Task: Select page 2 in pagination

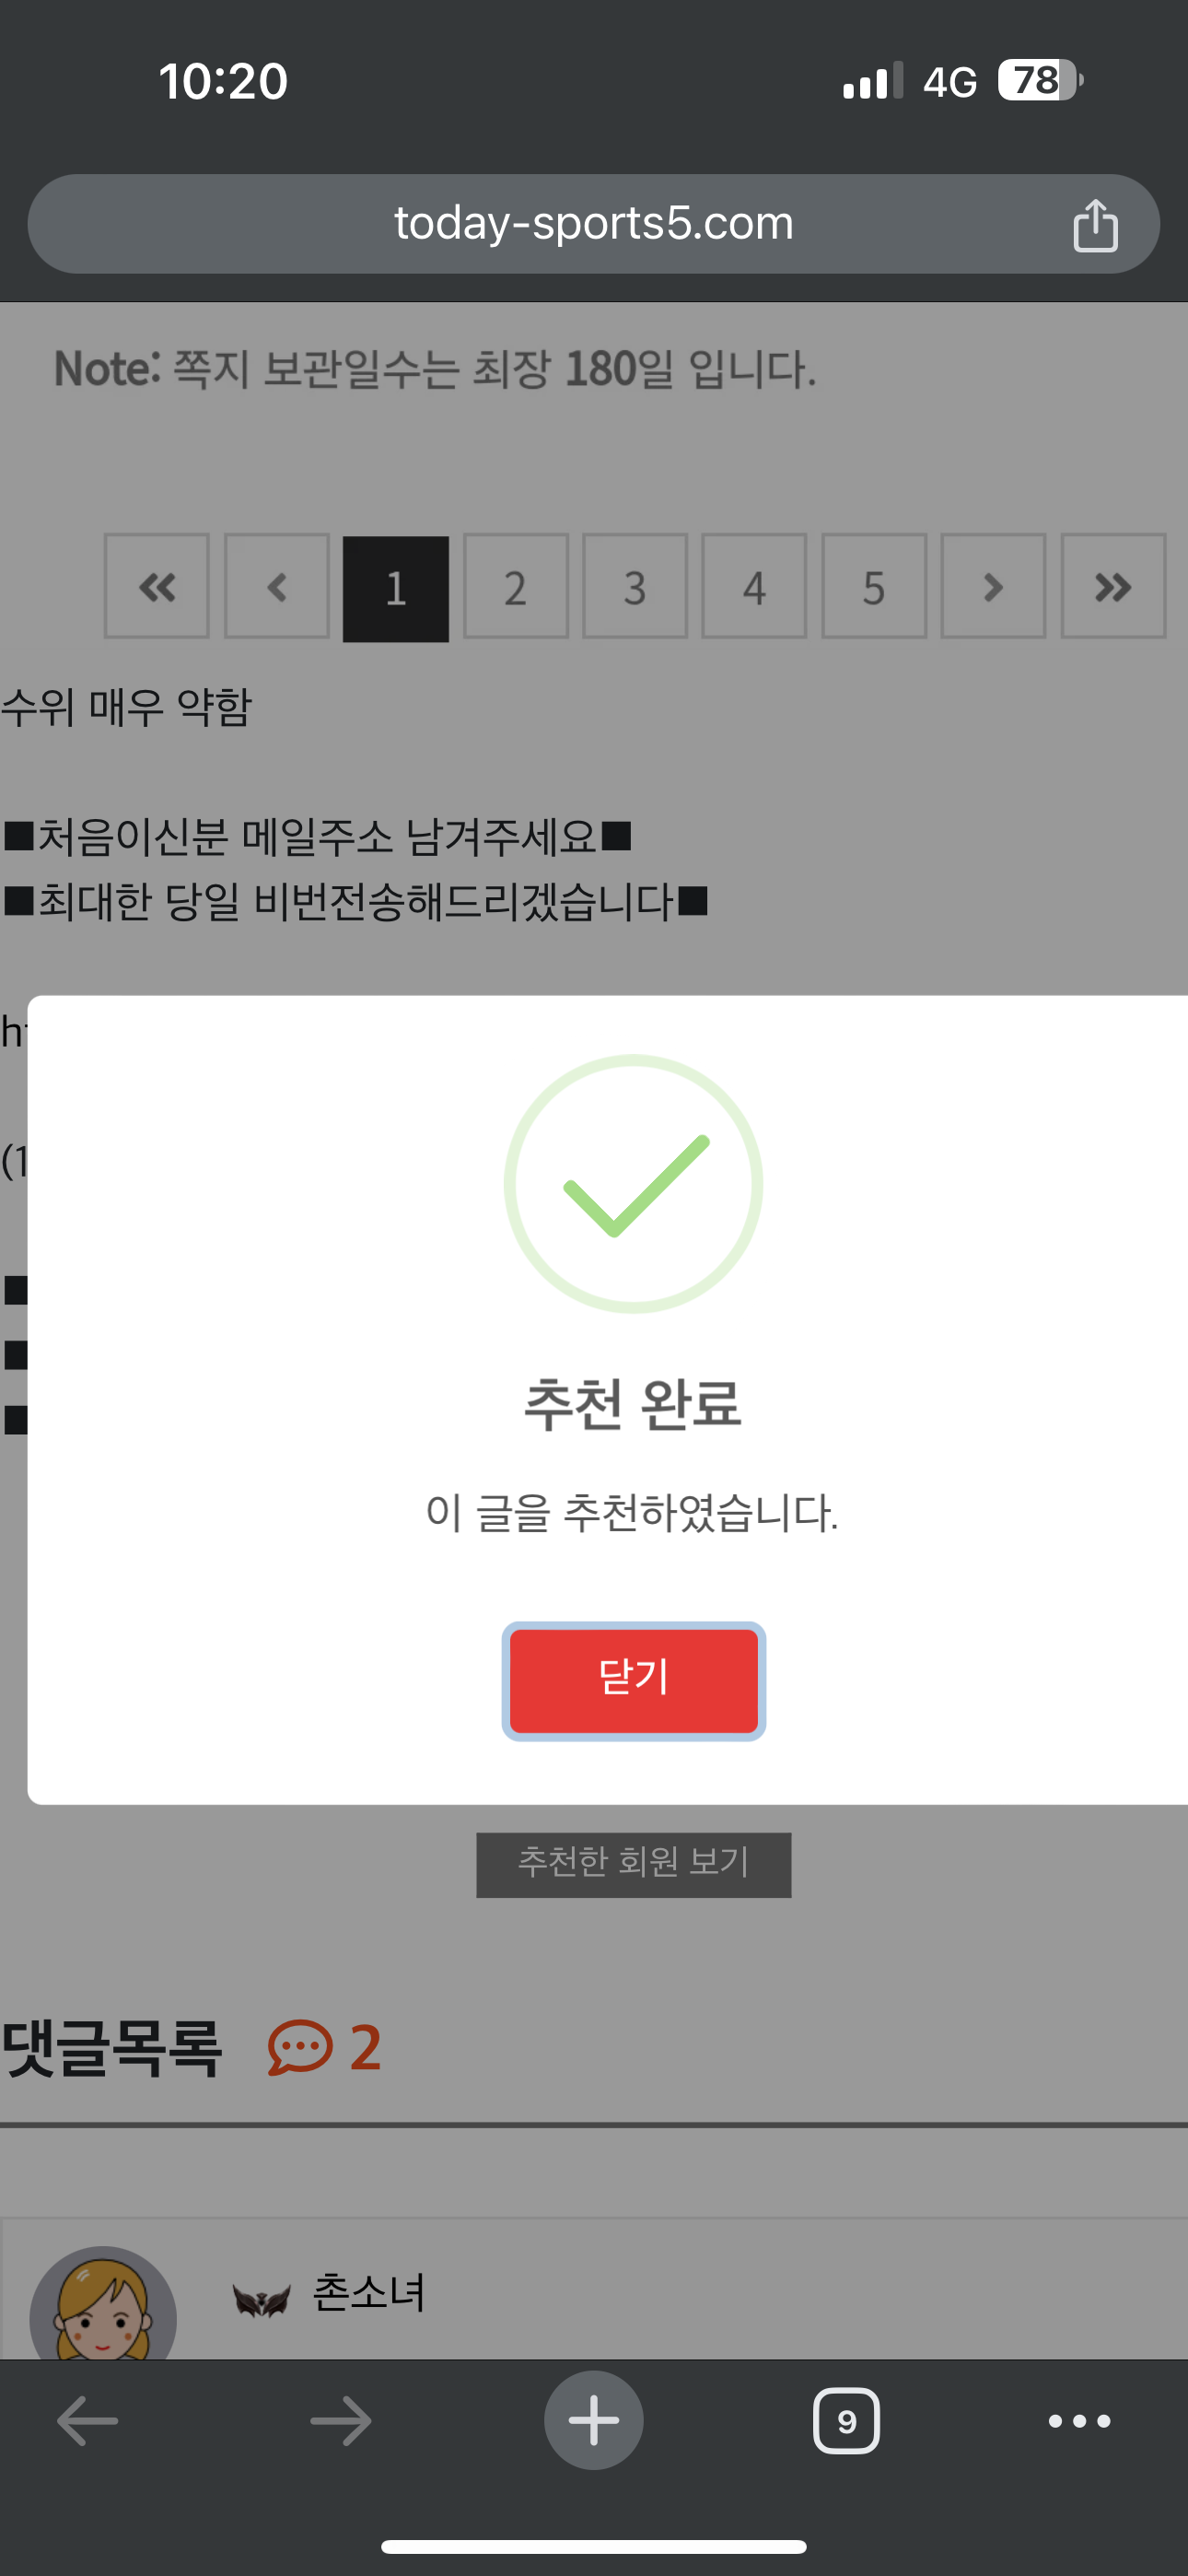Action: (x=516, y=587)
